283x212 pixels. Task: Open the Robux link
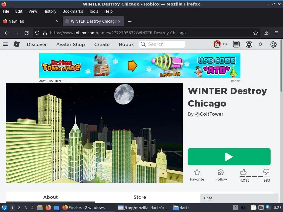pos(126,44)
